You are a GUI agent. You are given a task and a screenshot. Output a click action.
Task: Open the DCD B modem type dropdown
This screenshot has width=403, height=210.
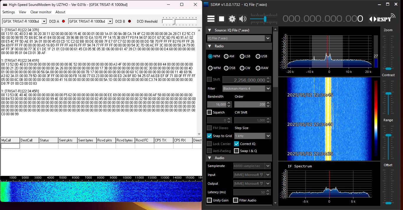[x=110, y=21]
